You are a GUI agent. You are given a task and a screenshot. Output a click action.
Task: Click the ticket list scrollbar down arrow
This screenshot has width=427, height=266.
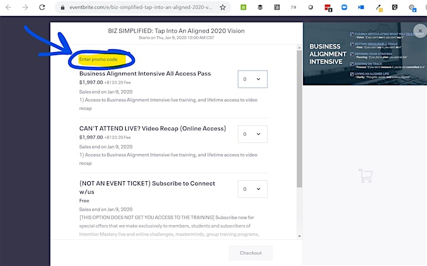click(x=299, y=236)
